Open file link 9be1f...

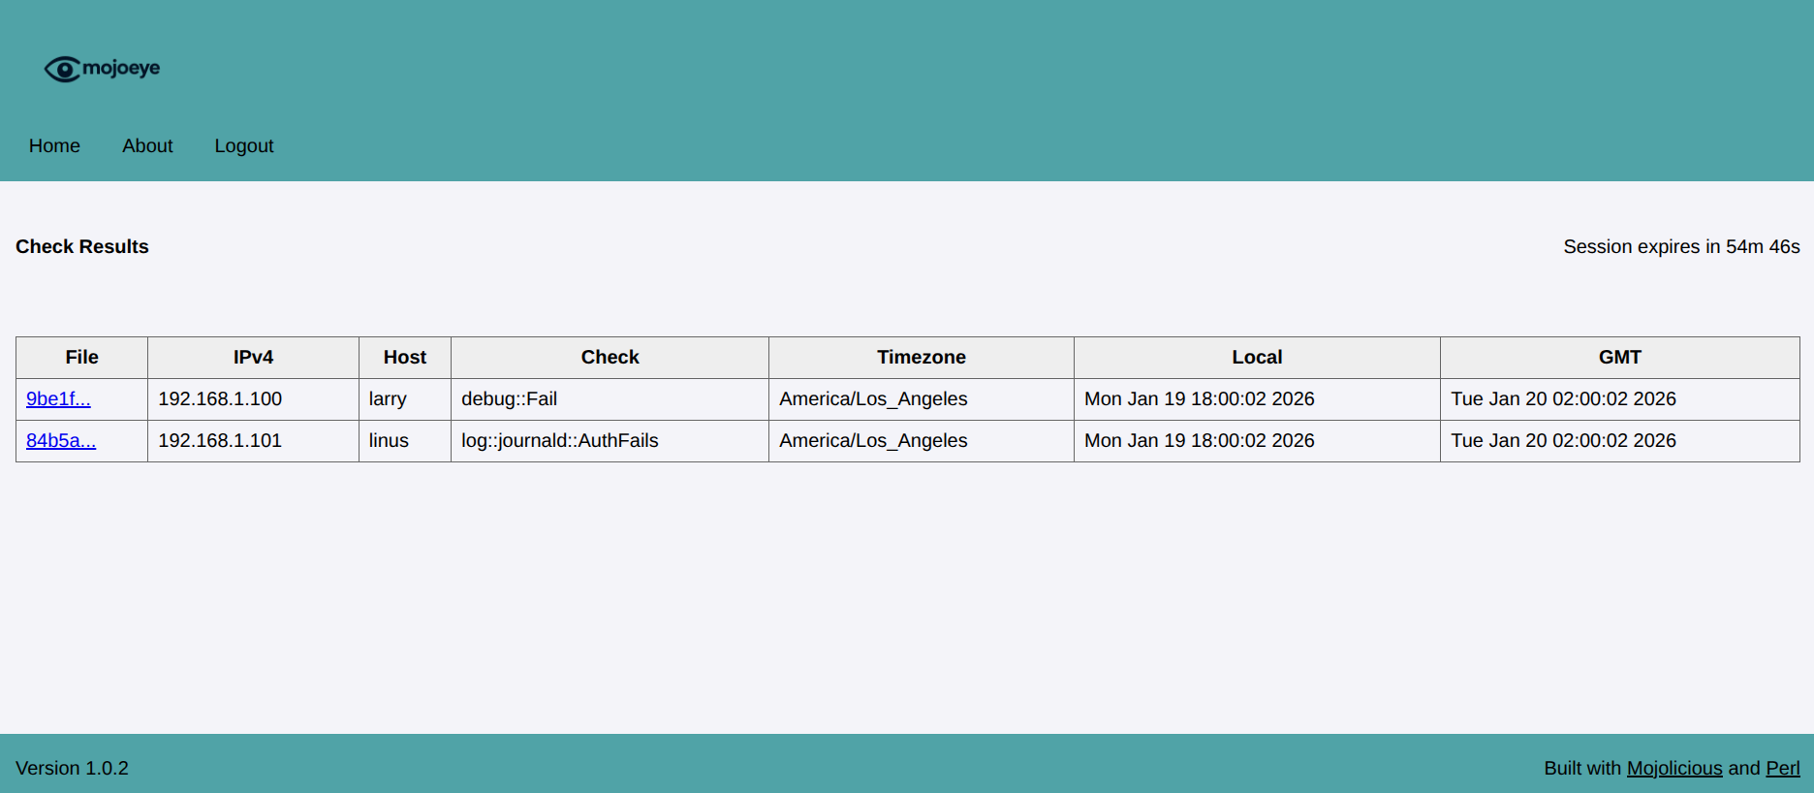coord(58,398)
